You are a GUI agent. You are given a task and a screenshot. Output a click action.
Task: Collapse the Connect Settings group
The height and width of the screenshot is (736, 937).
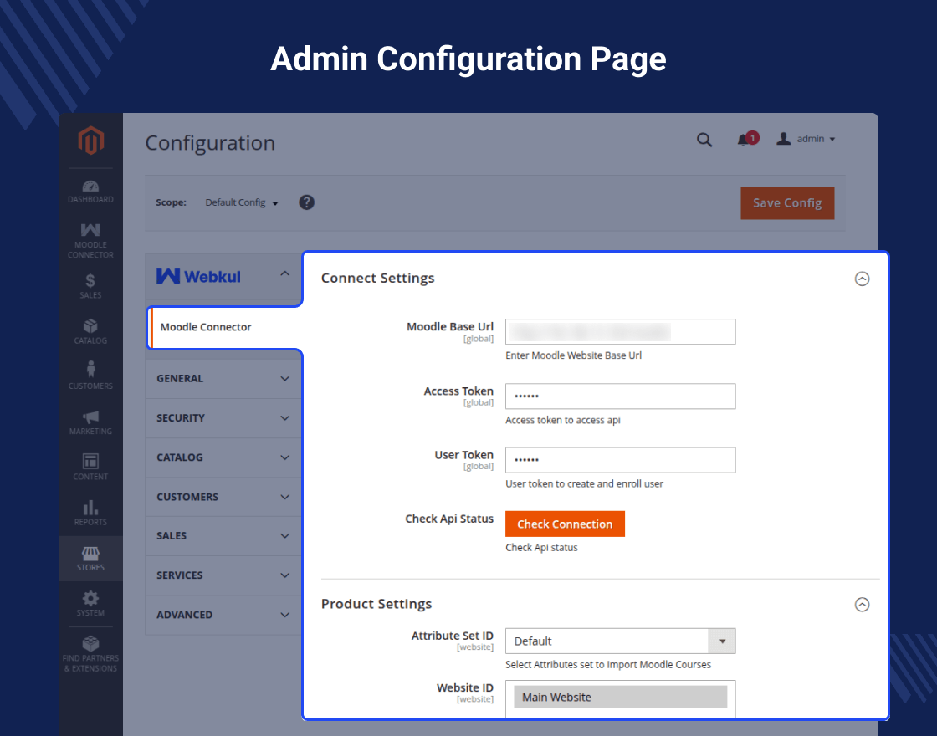pyautogui.click(x=862, y=279)
